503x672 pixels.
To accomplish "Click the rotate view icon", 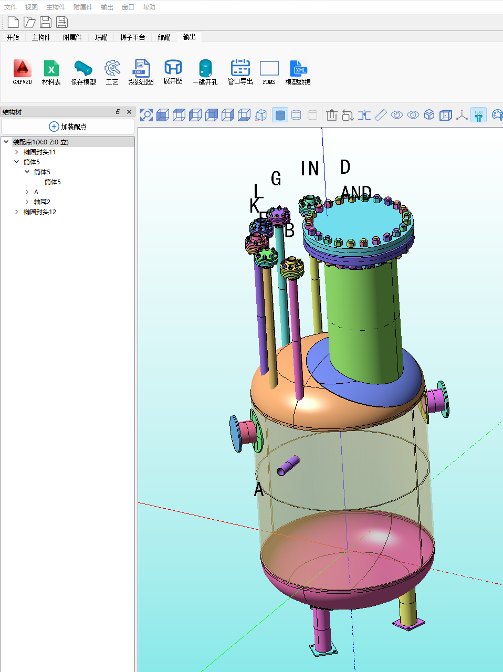I will coord(348,115).
